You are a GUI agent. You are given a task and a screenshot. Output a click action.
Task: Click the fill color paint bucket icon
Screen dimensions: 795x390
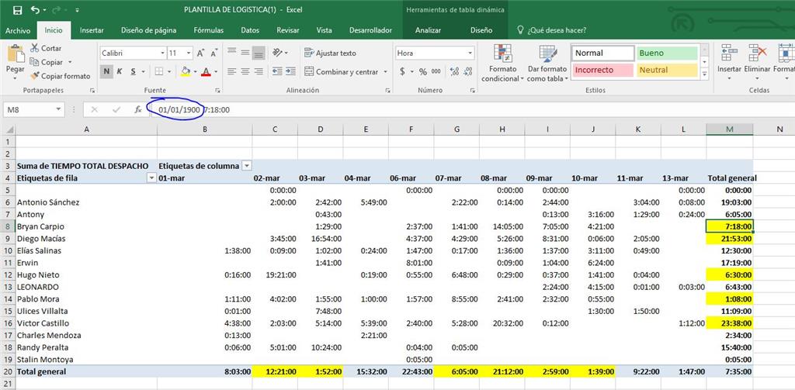pyautogui.click(x=185, y=71)
